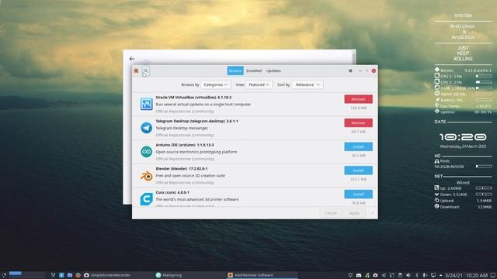Remove Oracle VM VirtualBox
Viewport: 497px width, 279px height.
[x=358, y=99]
